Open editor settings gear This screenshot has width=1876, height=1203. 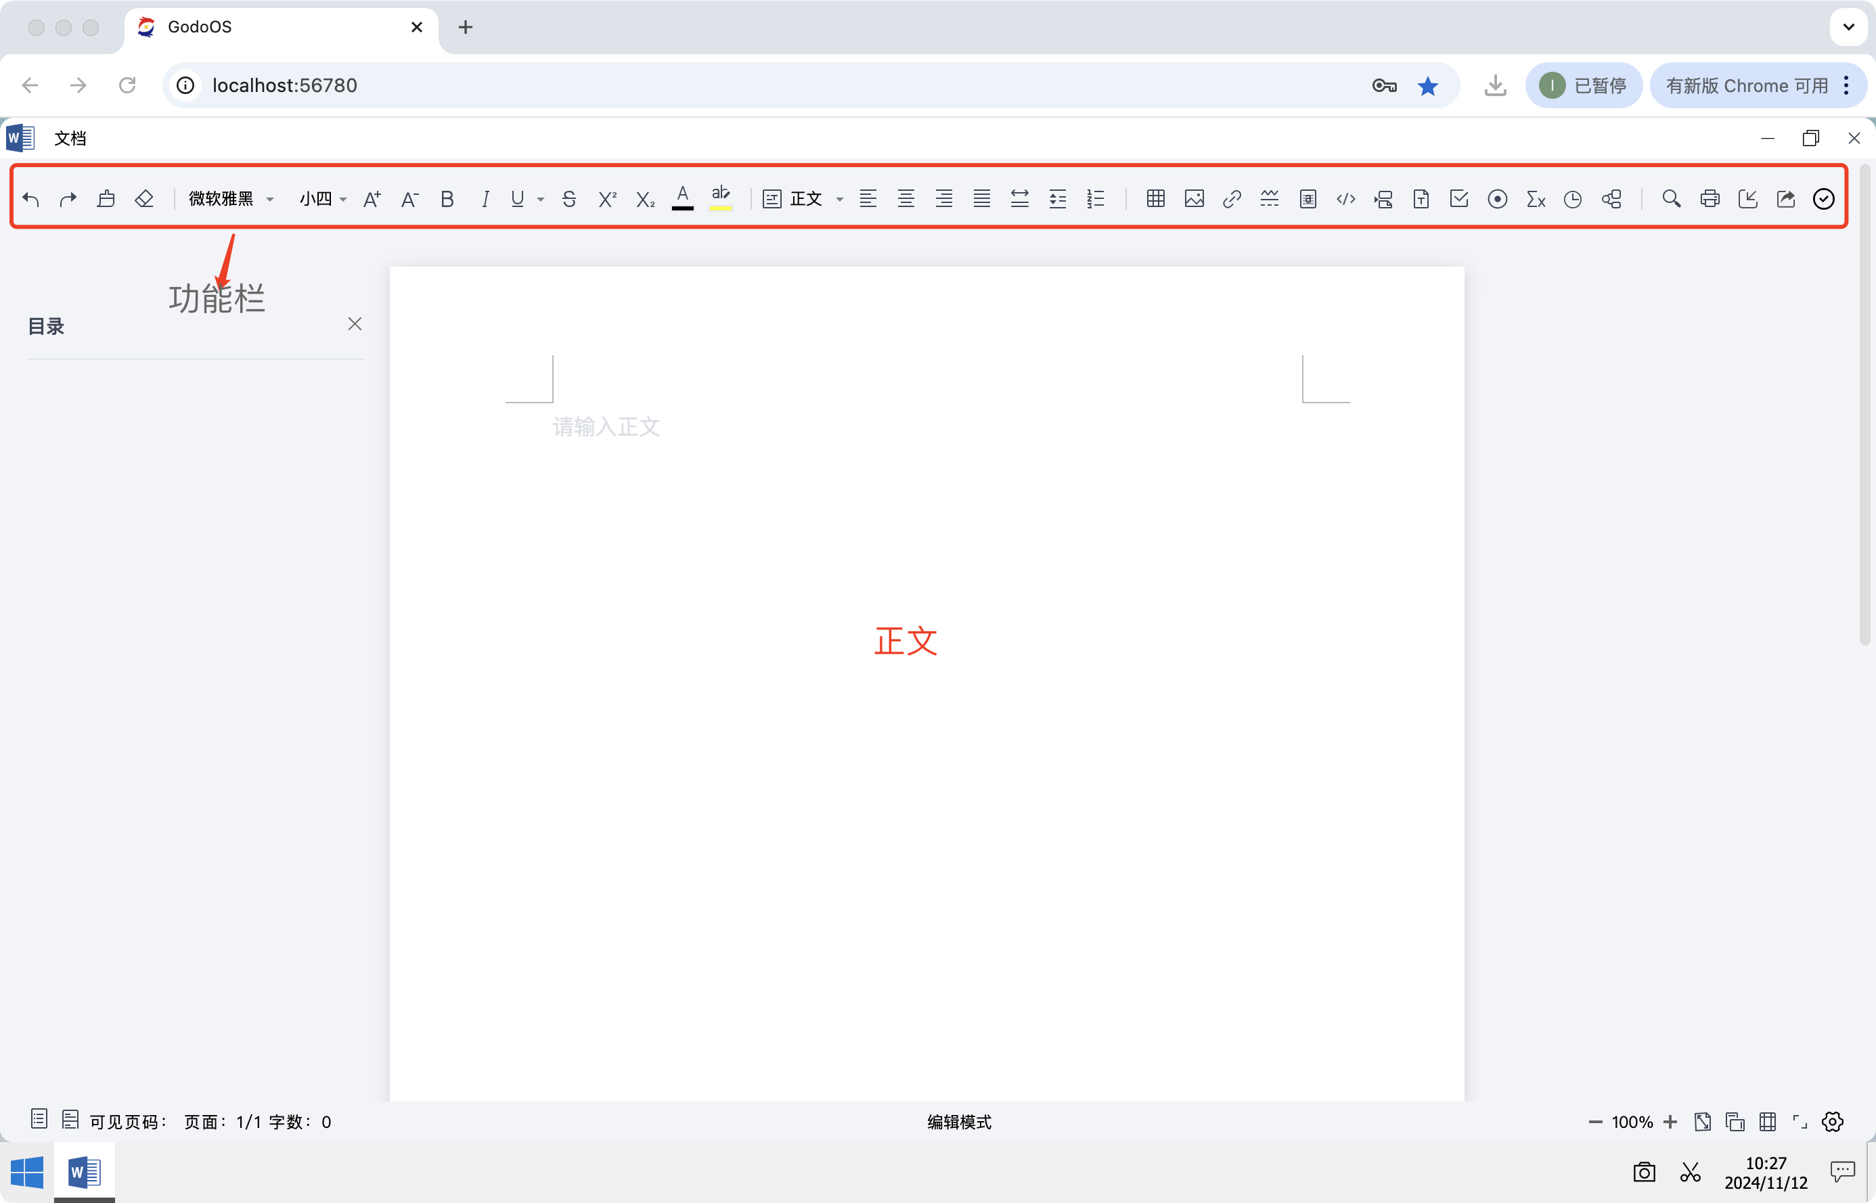point(1833,1122)
